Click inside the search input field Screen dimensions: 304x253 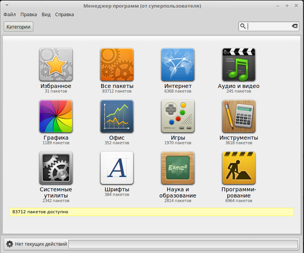pyautogui.click(x=269, y=26)
